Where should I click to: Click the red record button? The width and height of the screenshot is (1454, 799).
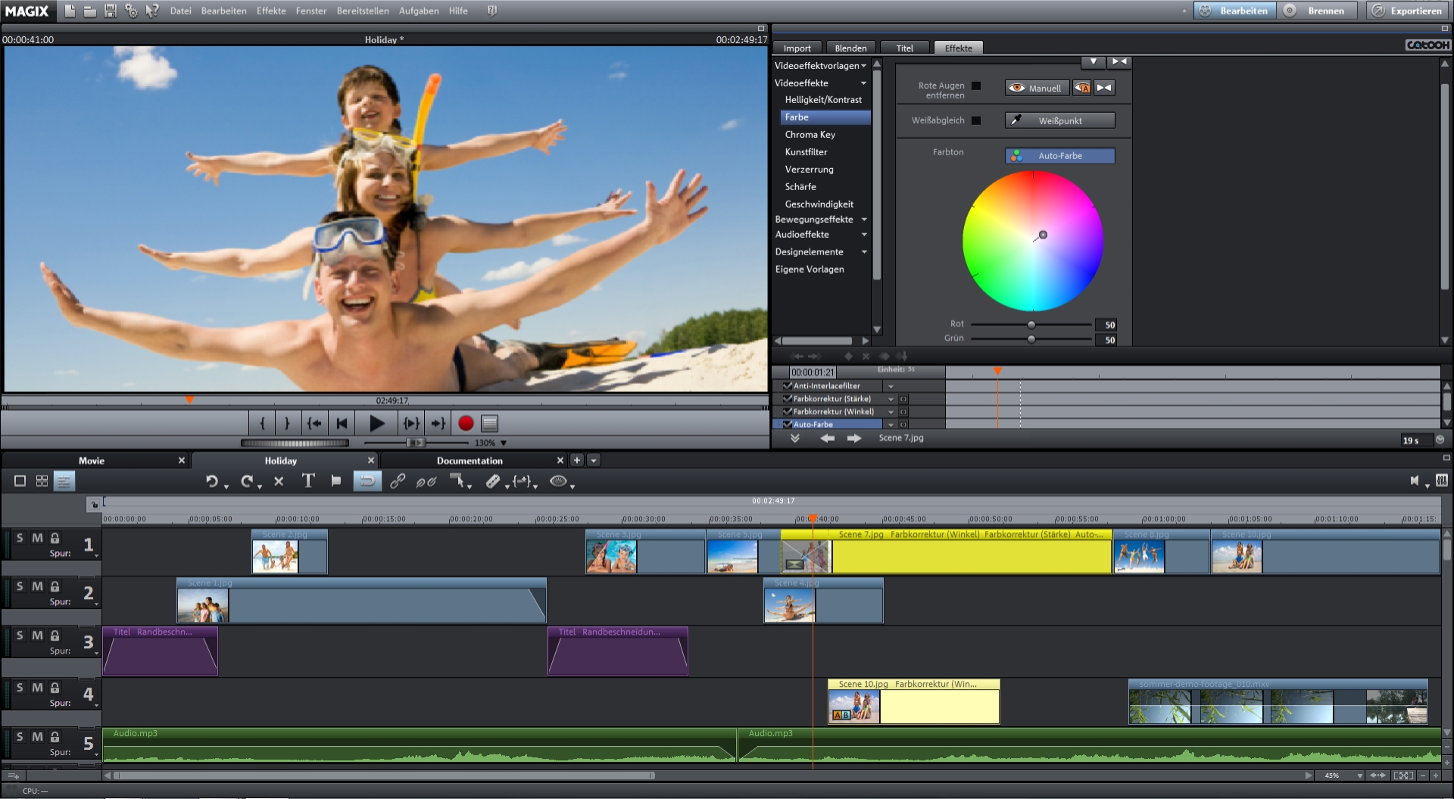[466, 423]
